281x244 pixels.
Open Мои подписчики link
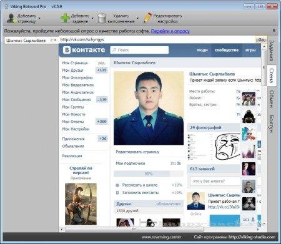click(131, 163)
